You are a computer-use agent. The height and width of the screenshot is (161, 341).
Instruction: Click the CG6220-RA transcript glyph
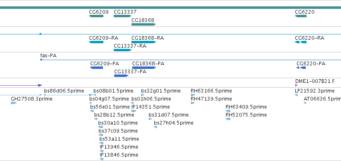coord(301,42)
